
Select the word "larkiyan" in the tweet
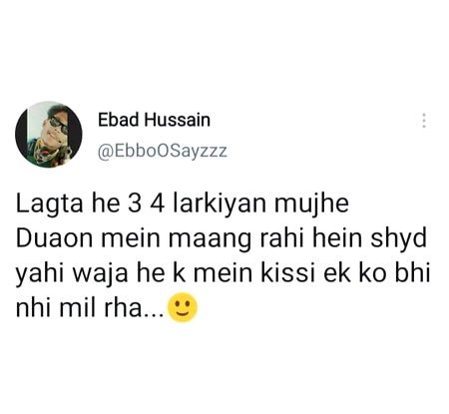(220, 204)
